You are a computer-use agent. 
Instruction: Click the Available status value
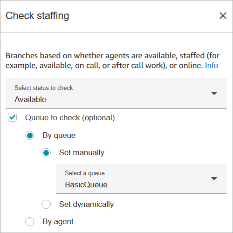point(30,99)
